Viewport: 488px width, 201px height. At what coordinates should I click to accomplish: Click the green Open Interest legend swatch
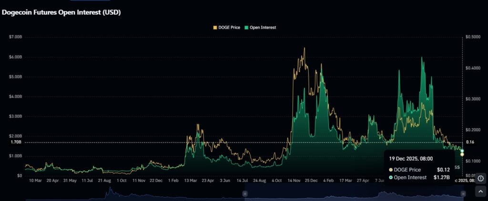click(245, 28)
